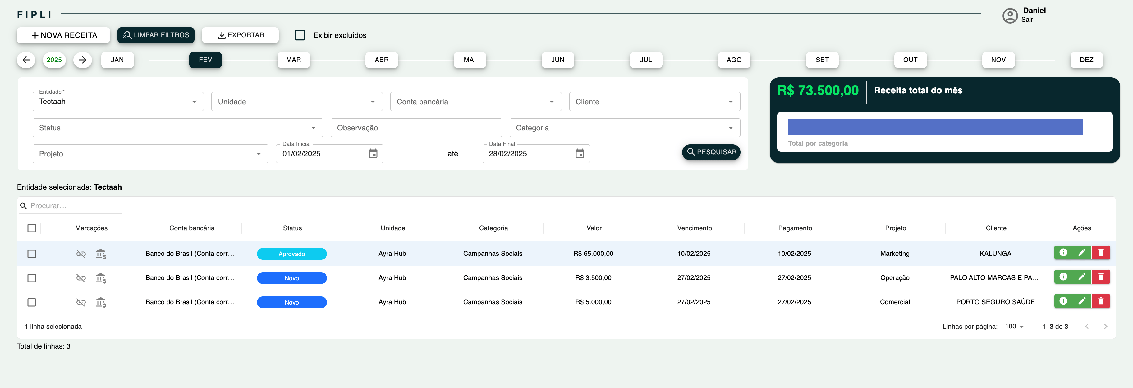1133x388 pixels.
Task: Switch to the MAR month tab
Action: pyautogui.click(x=293, y=60)
